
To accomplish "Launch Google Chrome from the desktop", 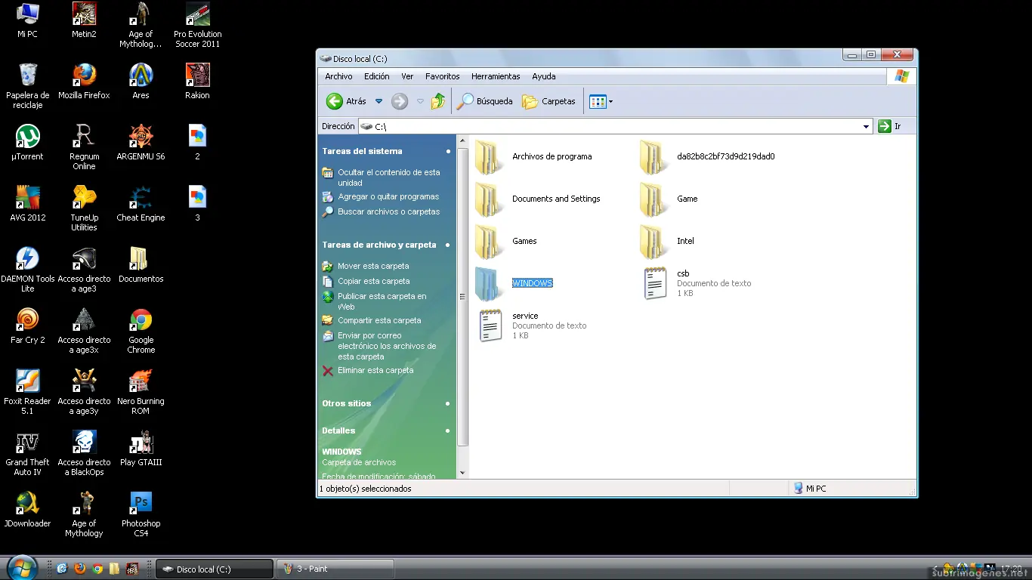I will pos(141,331).
